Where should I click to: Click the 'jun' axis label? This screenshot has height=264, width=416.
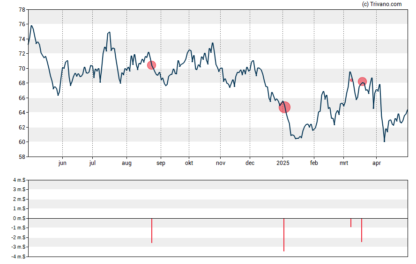[62, 163]
